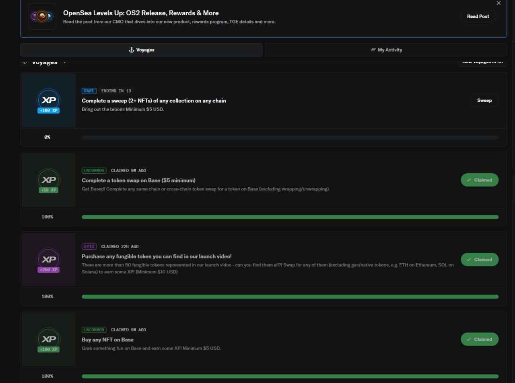515x383 pixels.
Task: Click the 100% value under the launch video voyage
Action: [x=47, y=296]
